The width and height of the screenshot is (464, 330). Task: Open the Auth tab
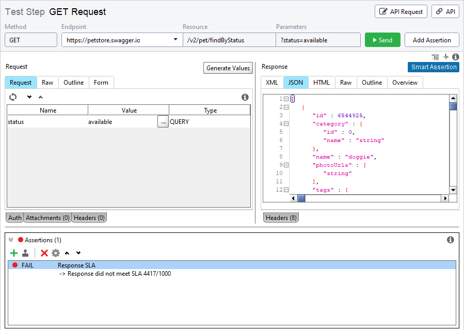tap(15, 218)
